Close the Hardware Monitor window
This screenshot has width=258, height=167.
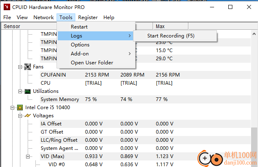tap(249, 7)
